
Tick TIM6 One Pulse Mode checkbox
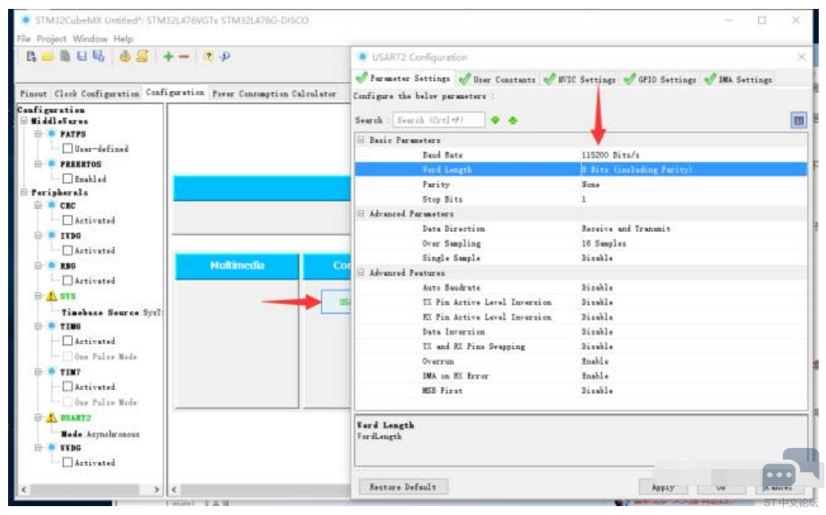pyautogui.click(x=67, y=357)
